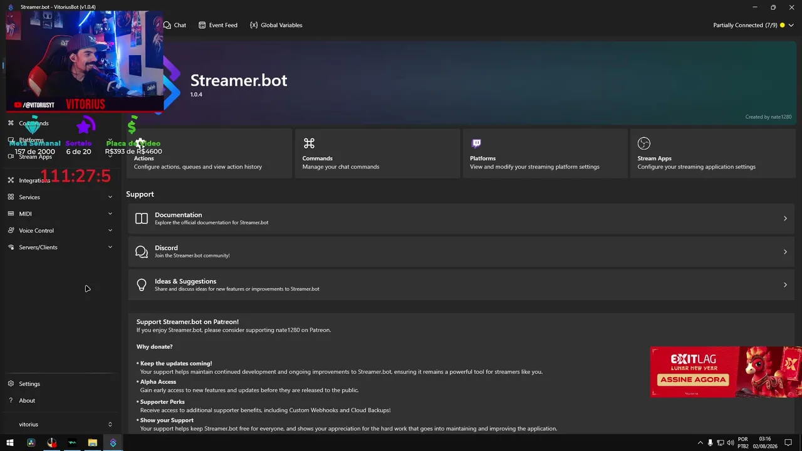Expand the Voice Control section chevron
The height and width of the screenshot is (451, 802).
pyautogui.click(x=110, y=231)
